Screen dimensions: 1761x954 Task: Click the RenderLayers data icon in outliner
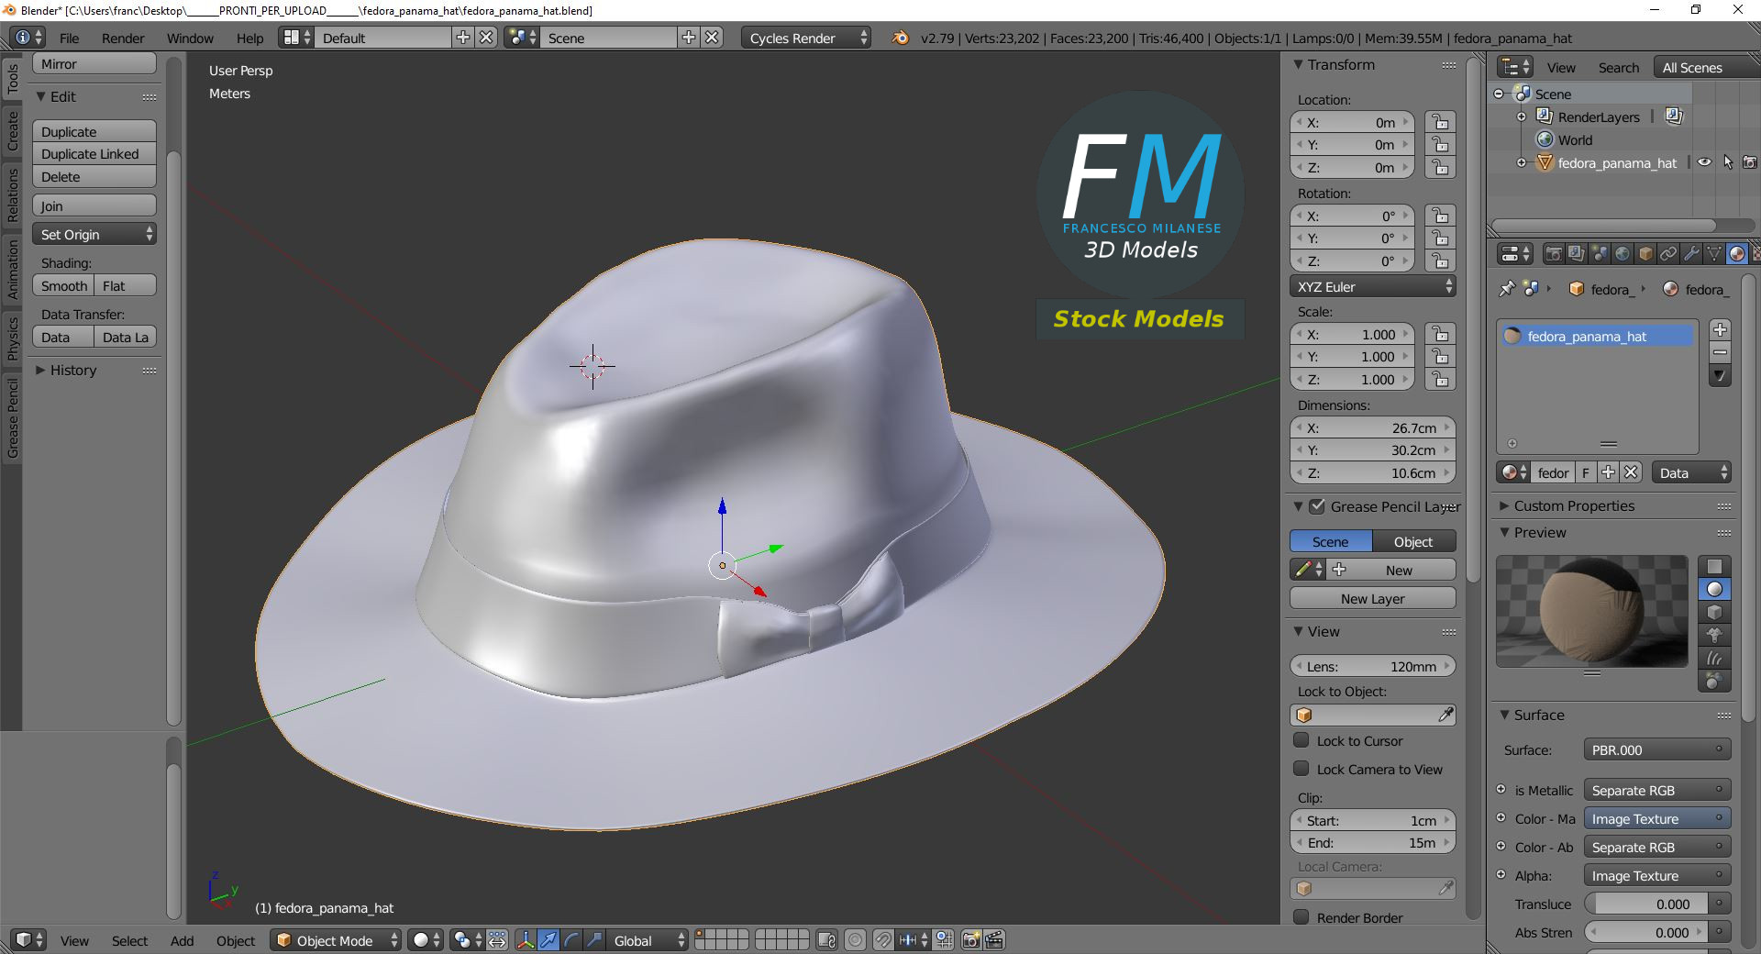click(x=1674, y=116)
